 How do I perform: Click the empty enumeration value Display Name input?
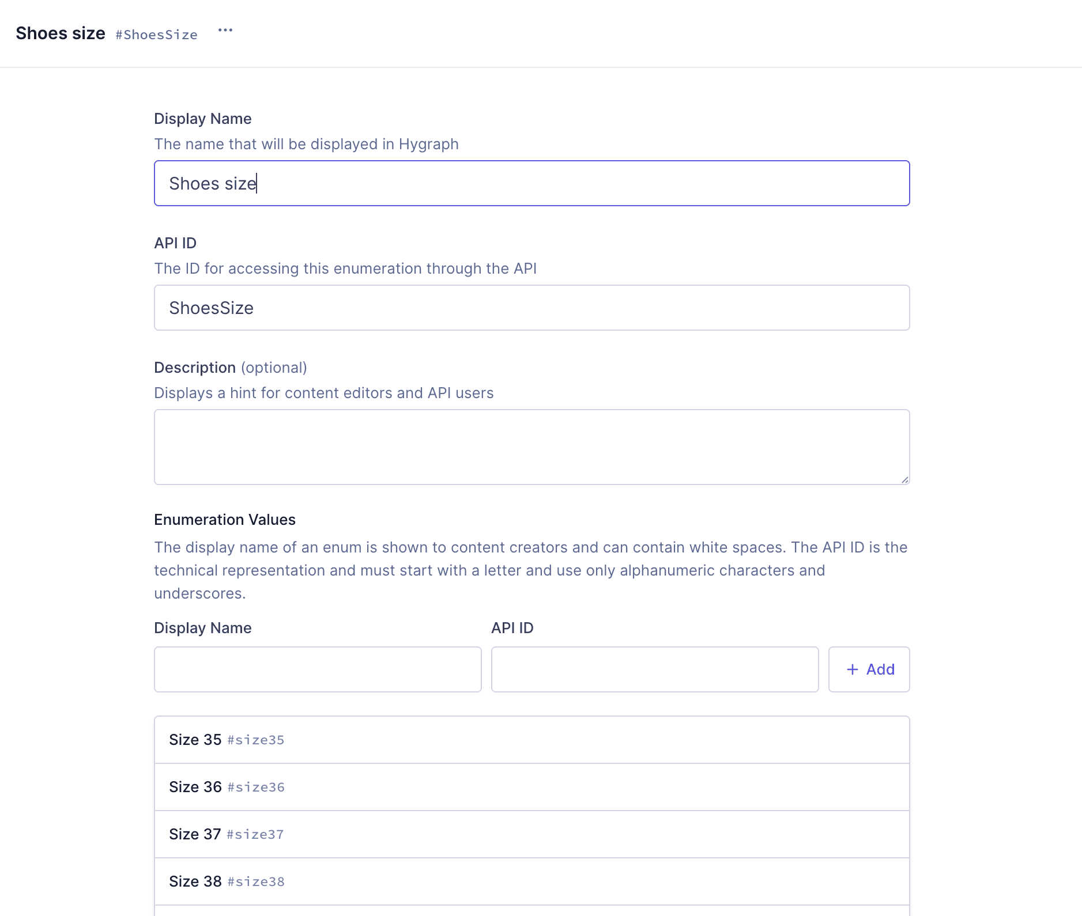(x=317, y=669)
